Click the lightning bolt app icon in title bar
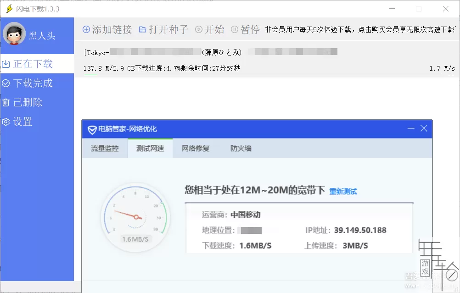Screen dimensions: 460x293 tap(9, 9)
